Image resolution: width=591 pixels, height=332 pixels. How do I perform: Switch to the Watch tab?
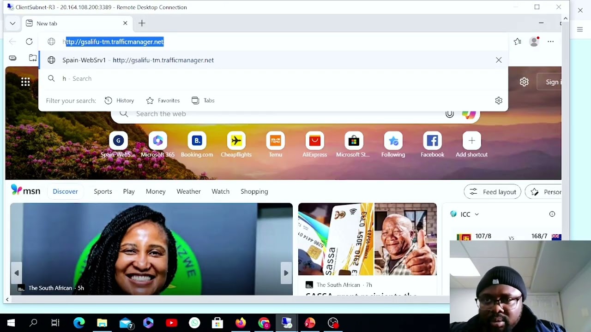tap(221, 191)
